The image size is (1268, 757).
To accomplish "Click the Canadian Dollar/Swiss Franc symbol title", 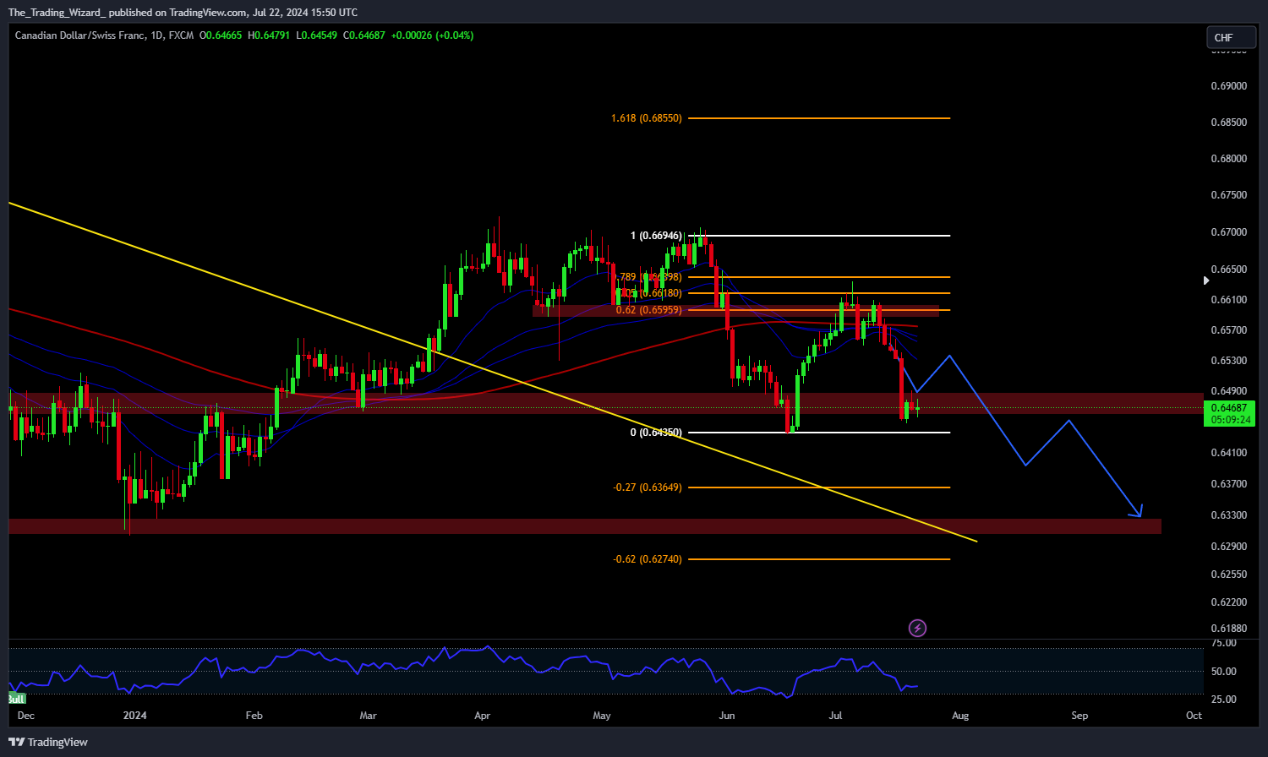I will click(x=79, y=35).
